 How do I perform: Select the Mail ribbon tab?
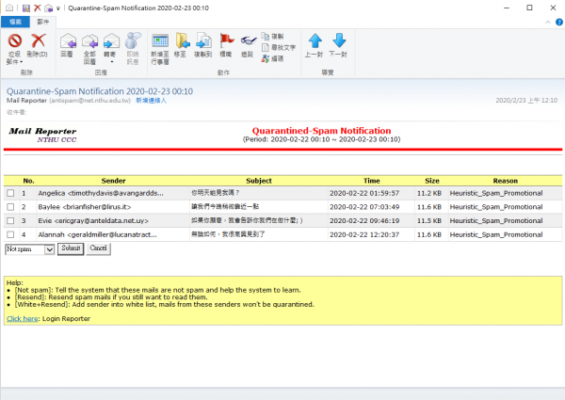coord(43,20)
